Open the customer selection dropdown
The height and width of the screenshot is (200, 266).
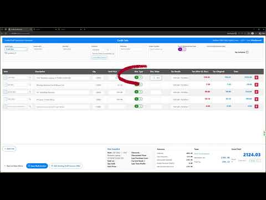point(99,49)
